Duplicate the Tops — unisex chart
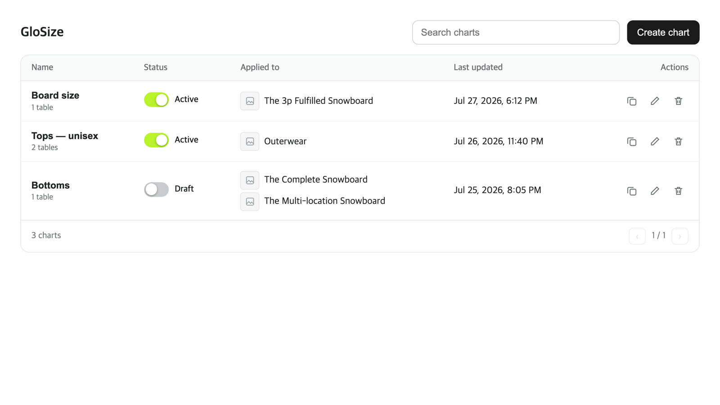This screenshot has height=405, width=720. [632, 142]
